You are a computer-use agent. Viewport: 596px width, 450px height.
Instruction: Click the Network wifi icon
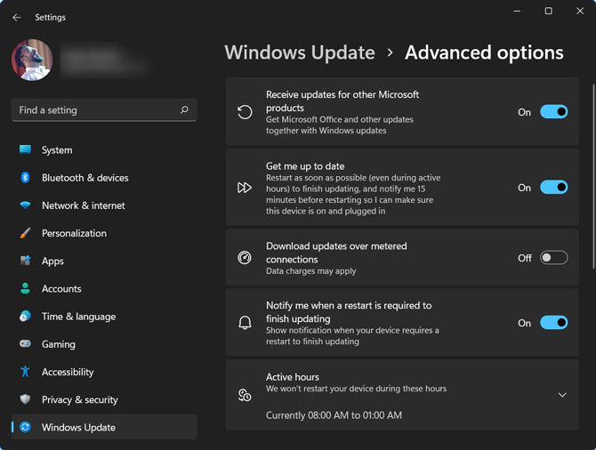[x=25, y=205]
